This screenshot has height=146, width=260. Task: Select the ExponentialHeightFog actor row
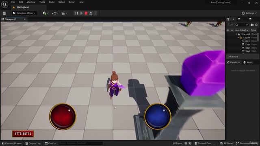coord(242,44)
